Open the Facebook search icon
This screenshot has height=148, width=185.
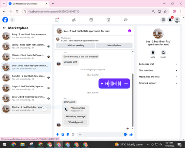[12, 20]
